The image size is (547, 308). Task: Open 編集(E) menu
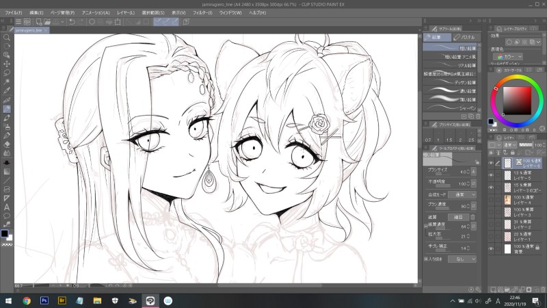coord(36,12)
